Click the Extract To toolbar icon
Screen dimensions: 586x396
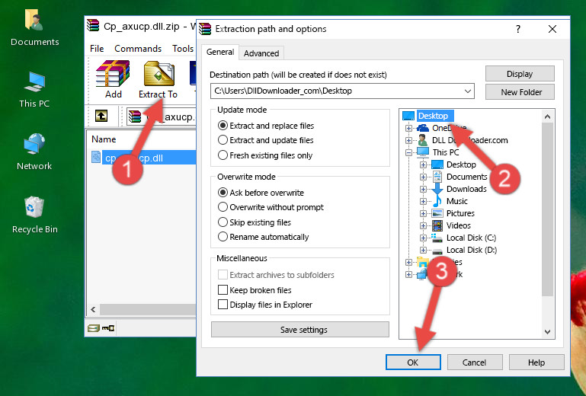(159, 74)
